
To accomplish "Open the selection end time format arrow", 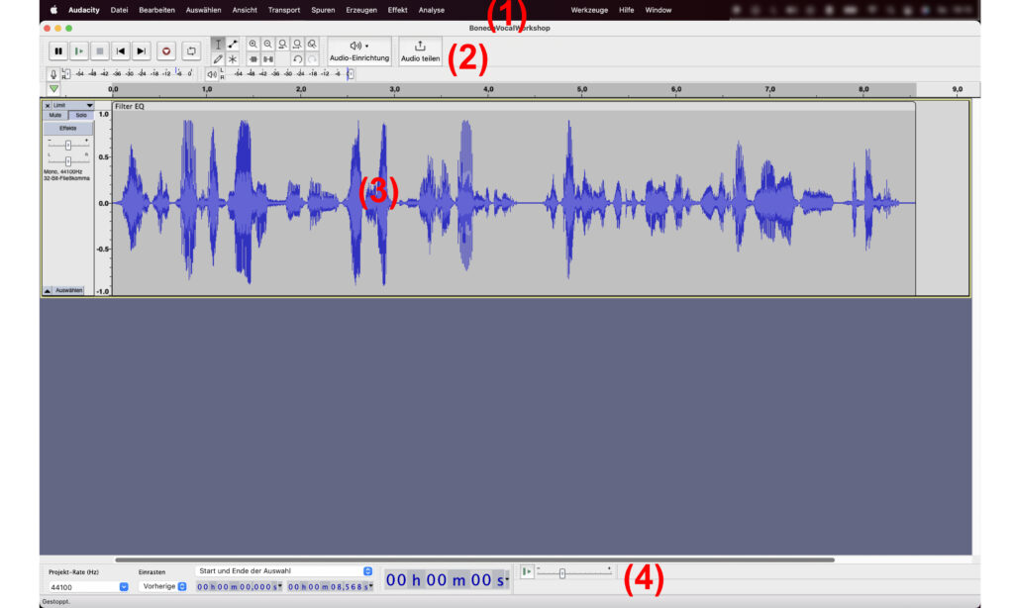I will 371,586.
